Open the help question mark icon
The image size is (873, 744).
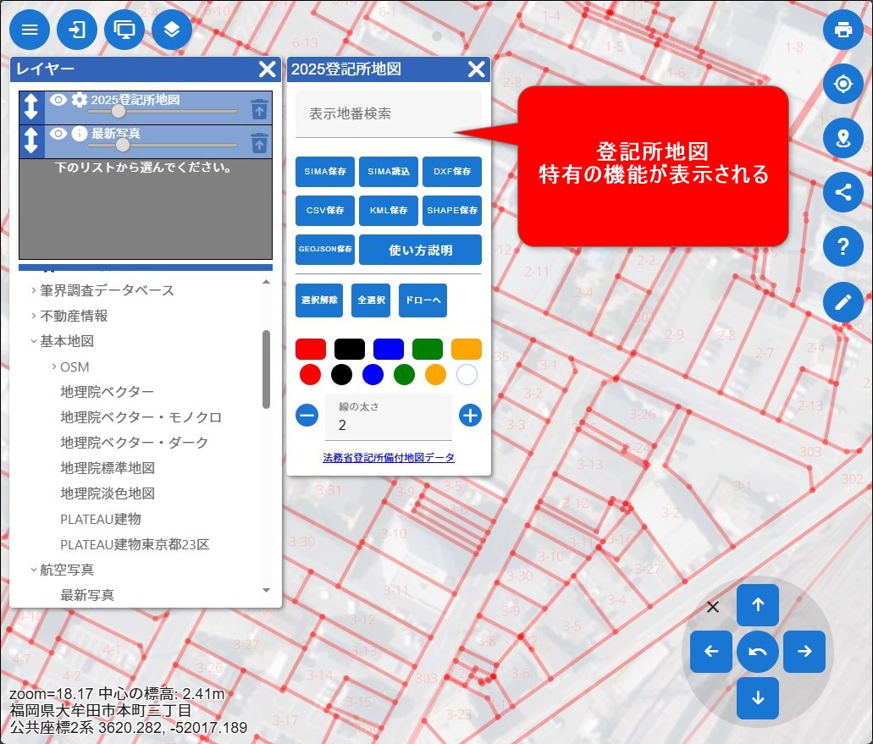843,247
